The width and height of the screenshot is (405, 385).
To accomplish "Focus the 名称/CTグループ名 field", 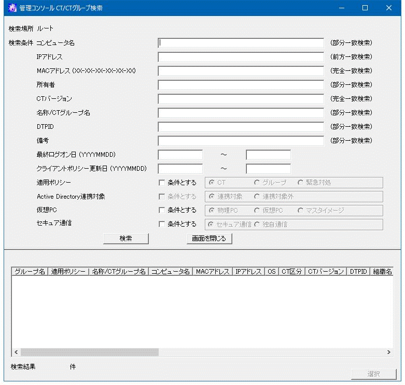I will point(241,113).
